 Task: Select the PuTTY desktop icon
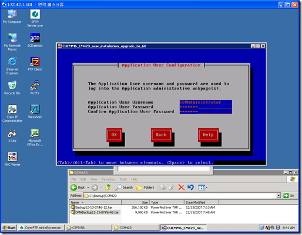35,88
